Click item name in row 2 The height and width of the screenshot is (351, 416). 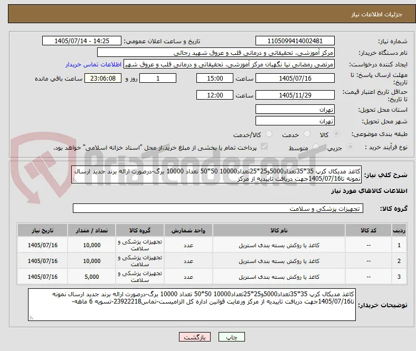pos(279,261)
